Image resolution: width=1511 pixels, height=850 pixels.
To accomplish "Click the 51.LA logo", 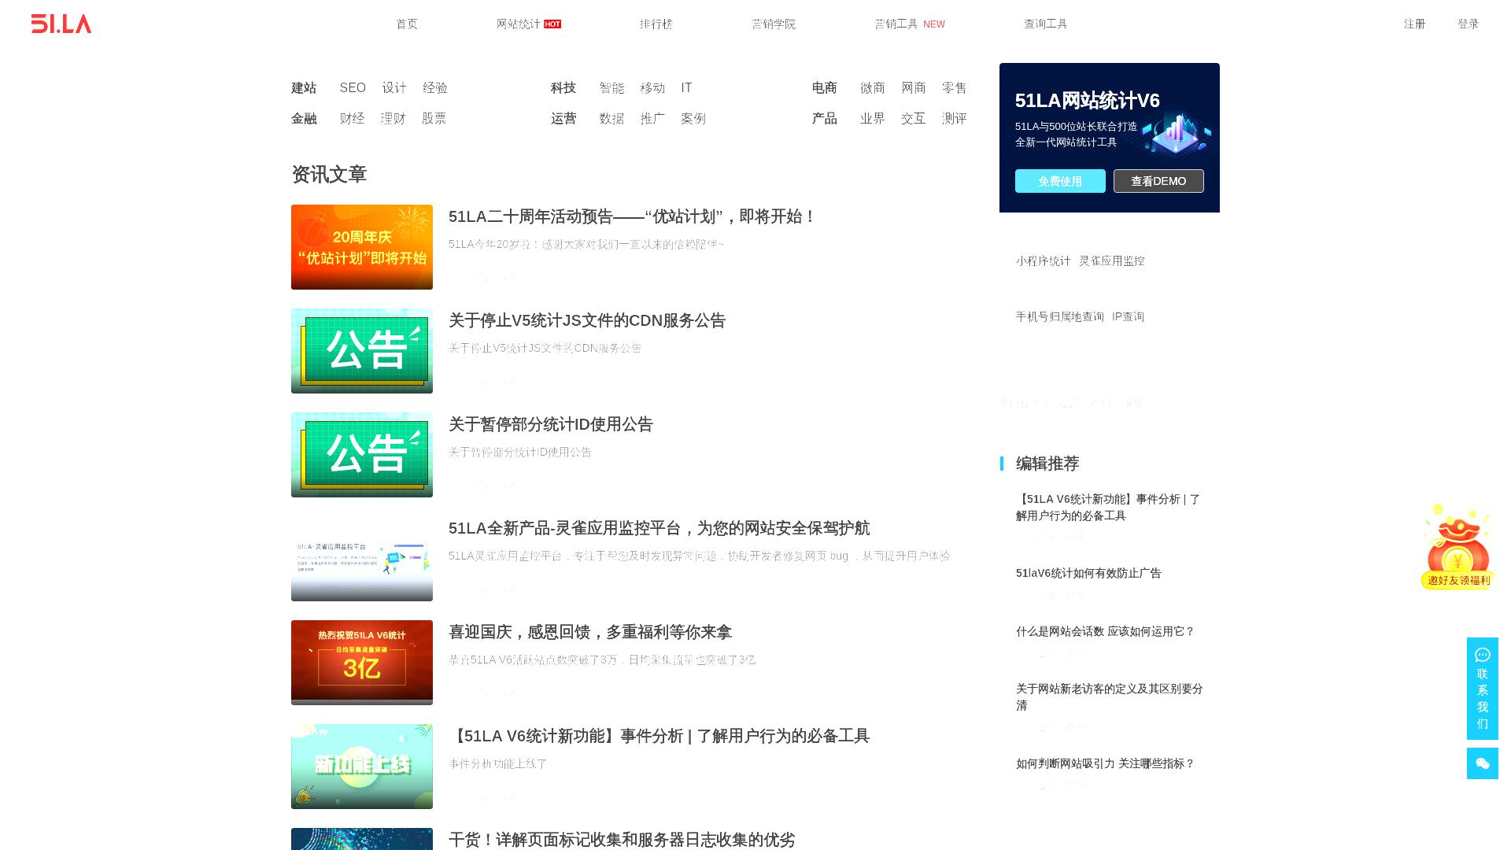I will (61, 24).
